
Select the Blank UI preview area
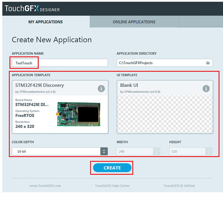click(165, 114)
